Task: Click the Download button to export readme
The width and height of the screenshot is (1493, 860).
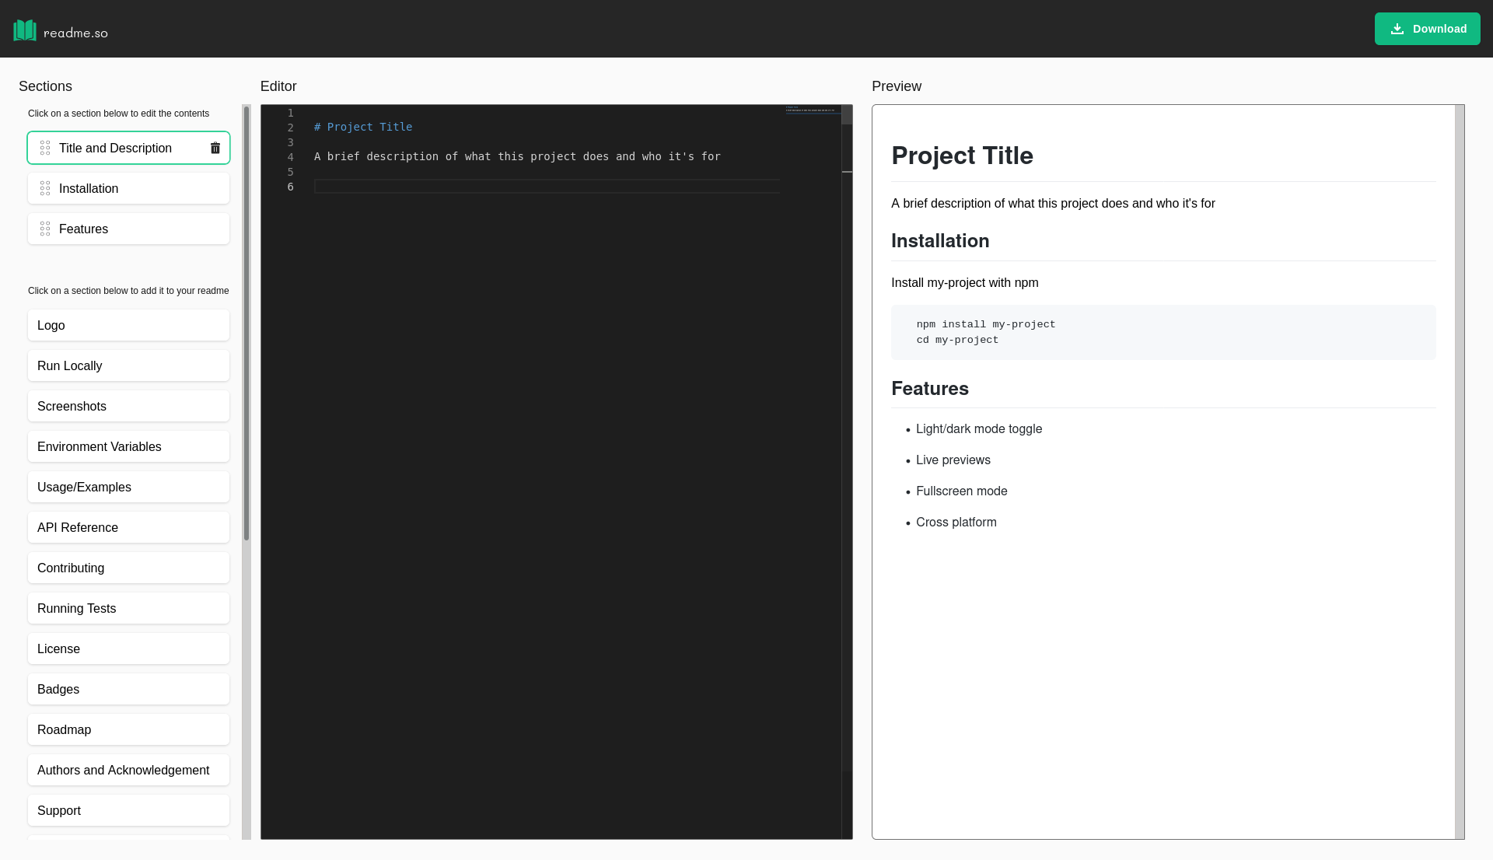Action: [1428, 29]
